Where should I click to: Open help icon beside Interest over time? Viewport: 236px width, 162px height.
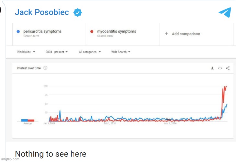[45, 68]
